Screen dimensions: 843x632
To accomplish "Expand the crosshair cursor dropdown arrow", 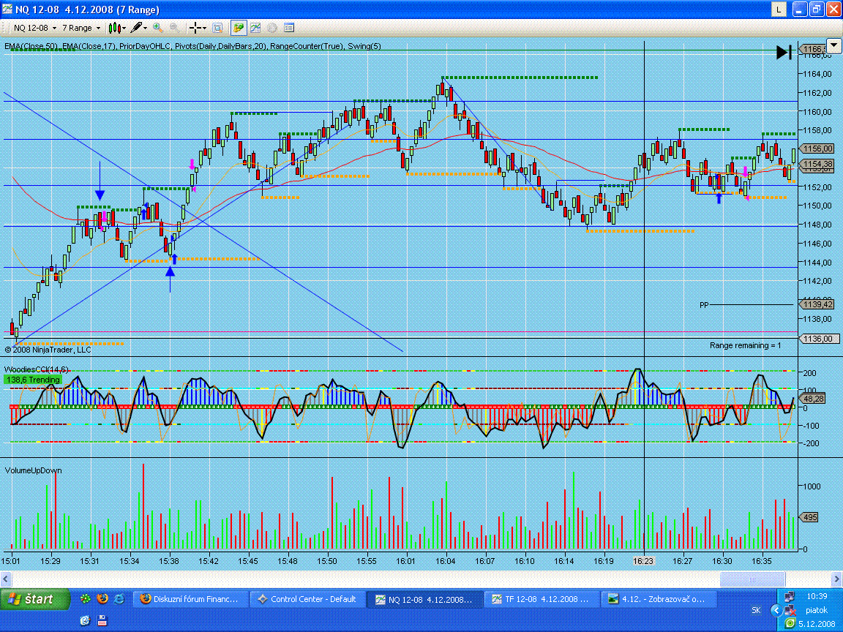I will tap(206, 28).
